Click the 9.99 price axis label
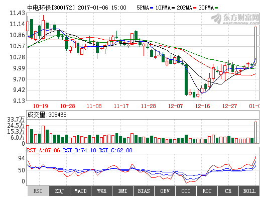This screenshot has width=260, height=197. 19,68
